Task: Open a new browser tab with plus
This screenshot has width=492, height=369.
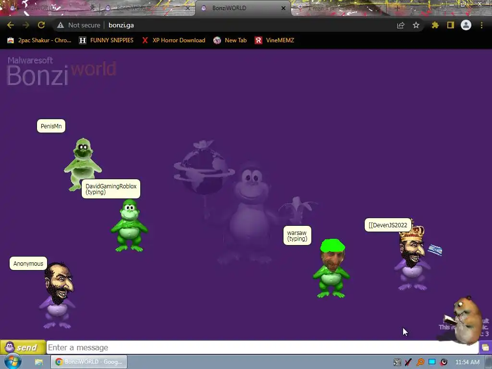Action: [397, 8]
